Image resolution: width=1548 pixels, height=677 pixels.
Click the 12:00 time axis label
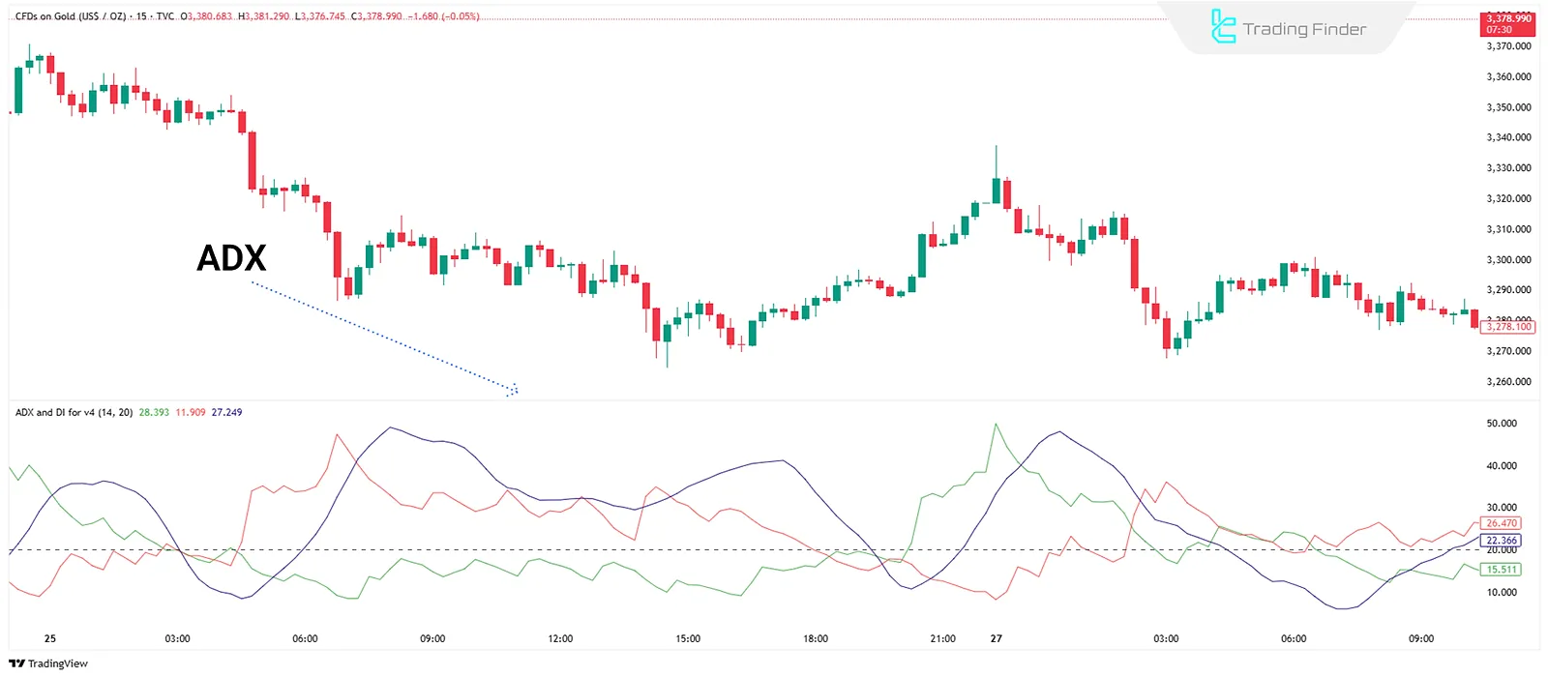coord(560,639)
